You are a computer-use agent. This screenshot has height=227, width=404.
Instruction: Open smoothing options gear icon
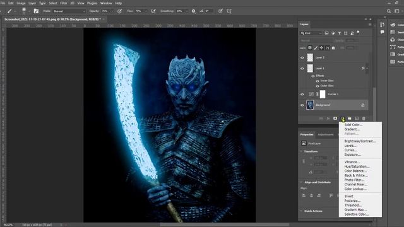click(x=194, y=11)
